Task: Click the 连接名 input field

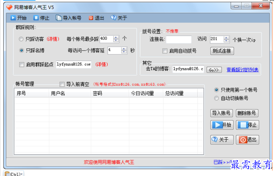Action: coord(179,39)
